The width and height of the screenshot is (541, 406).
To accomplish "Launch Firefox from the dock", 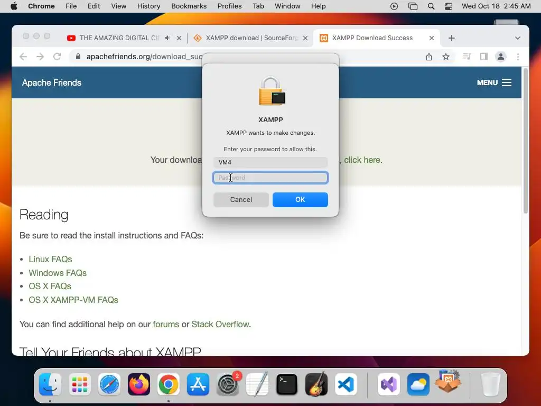I will coord(139,384).
